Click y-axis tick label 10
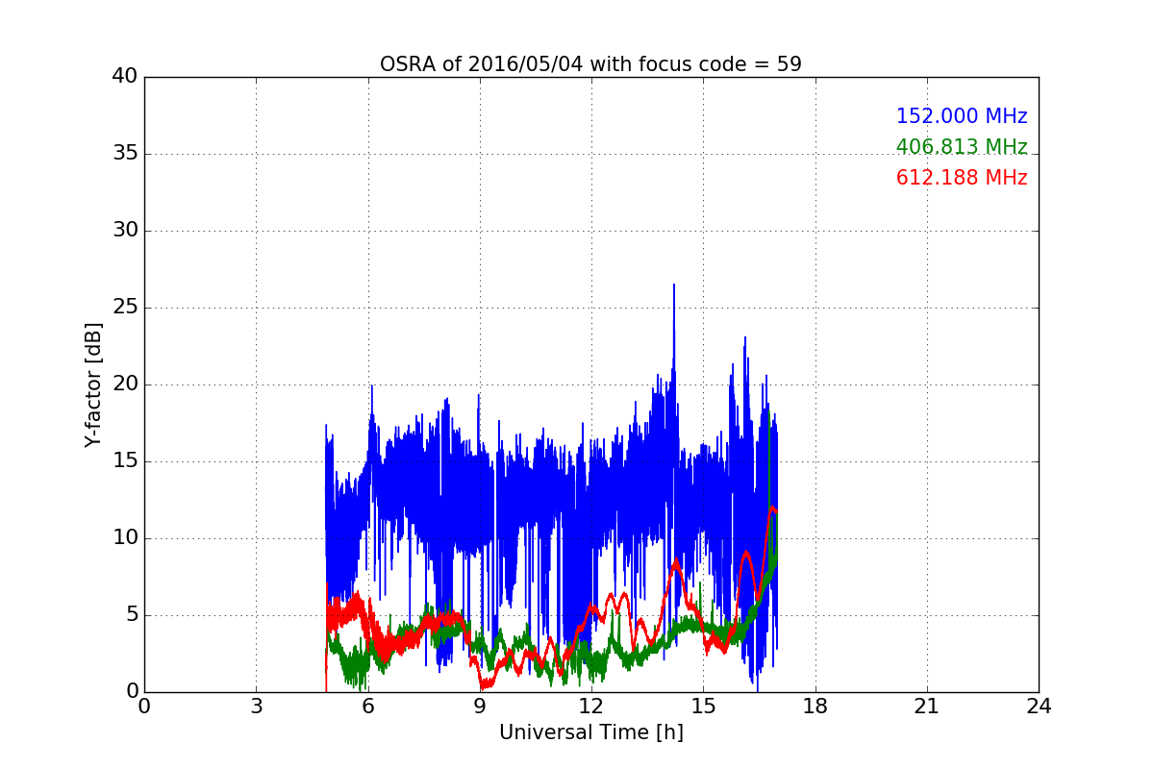 click(x=125, y=538)
